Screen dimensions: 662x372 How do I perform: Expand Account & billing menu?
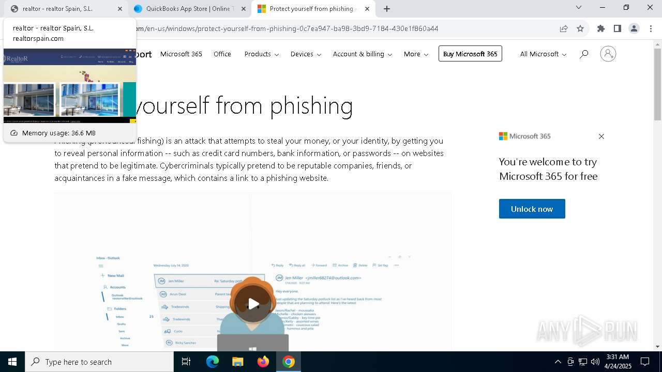click(x=363, y=54)
